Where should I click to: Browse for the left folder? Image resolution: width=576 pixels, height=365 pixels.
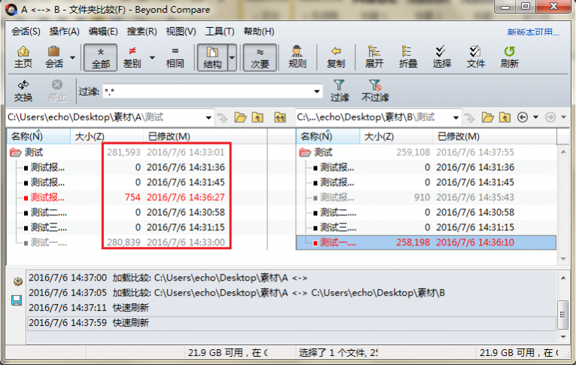(240, 118)
